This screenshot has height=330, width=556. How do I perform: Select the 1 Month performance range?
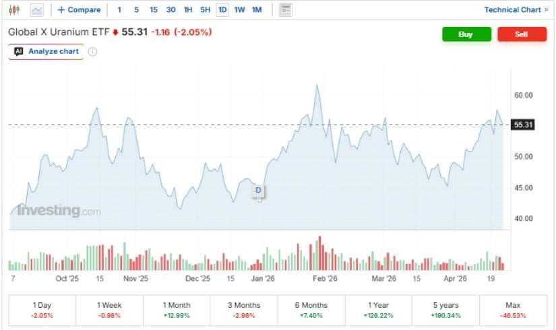click(177, 309)
